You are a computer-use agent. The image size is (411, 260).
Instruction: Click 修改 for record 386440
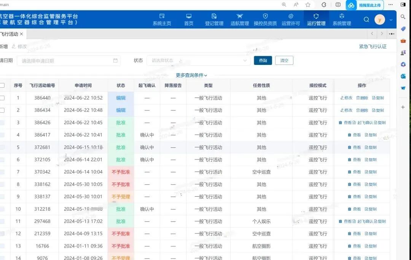(346, 98)
